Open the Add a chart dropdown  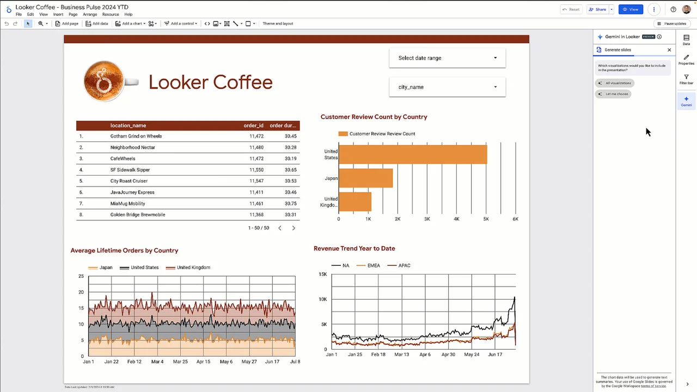pyautogui.click(x=130, y=24)
